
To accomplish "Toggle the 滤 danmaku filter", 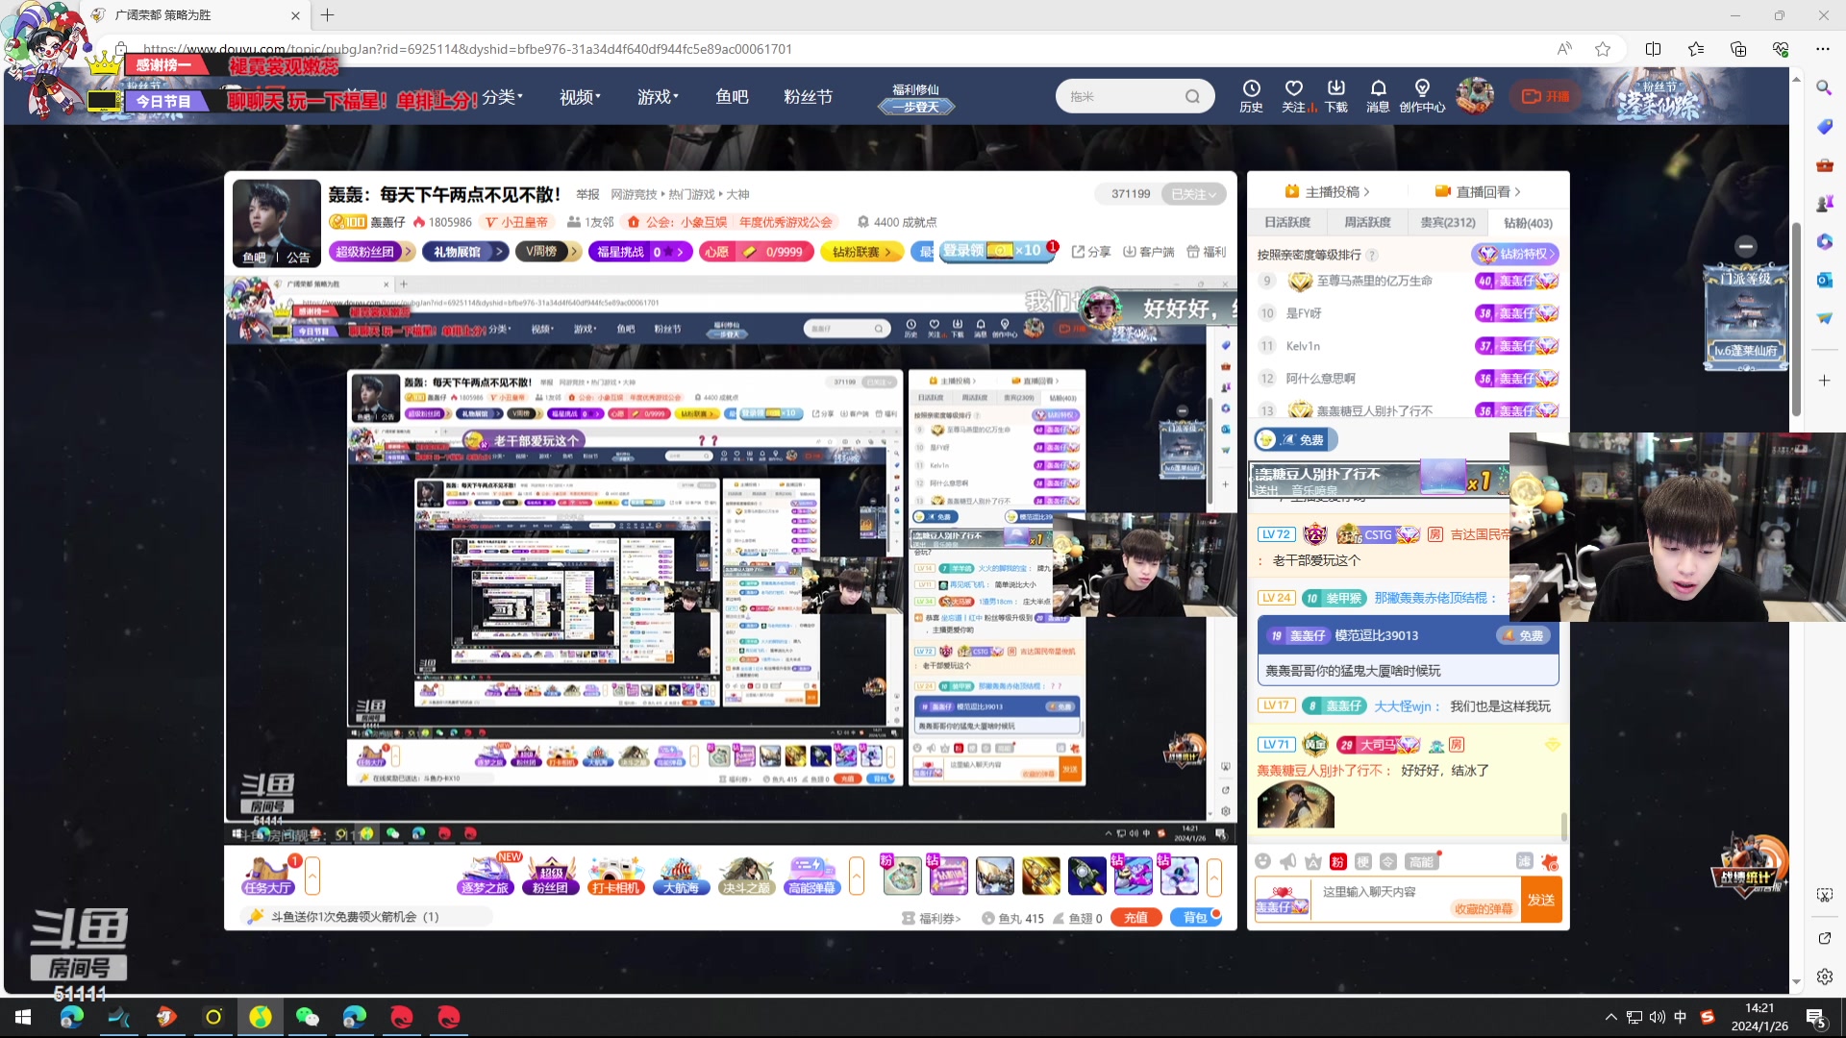I will click(1524, 861).
